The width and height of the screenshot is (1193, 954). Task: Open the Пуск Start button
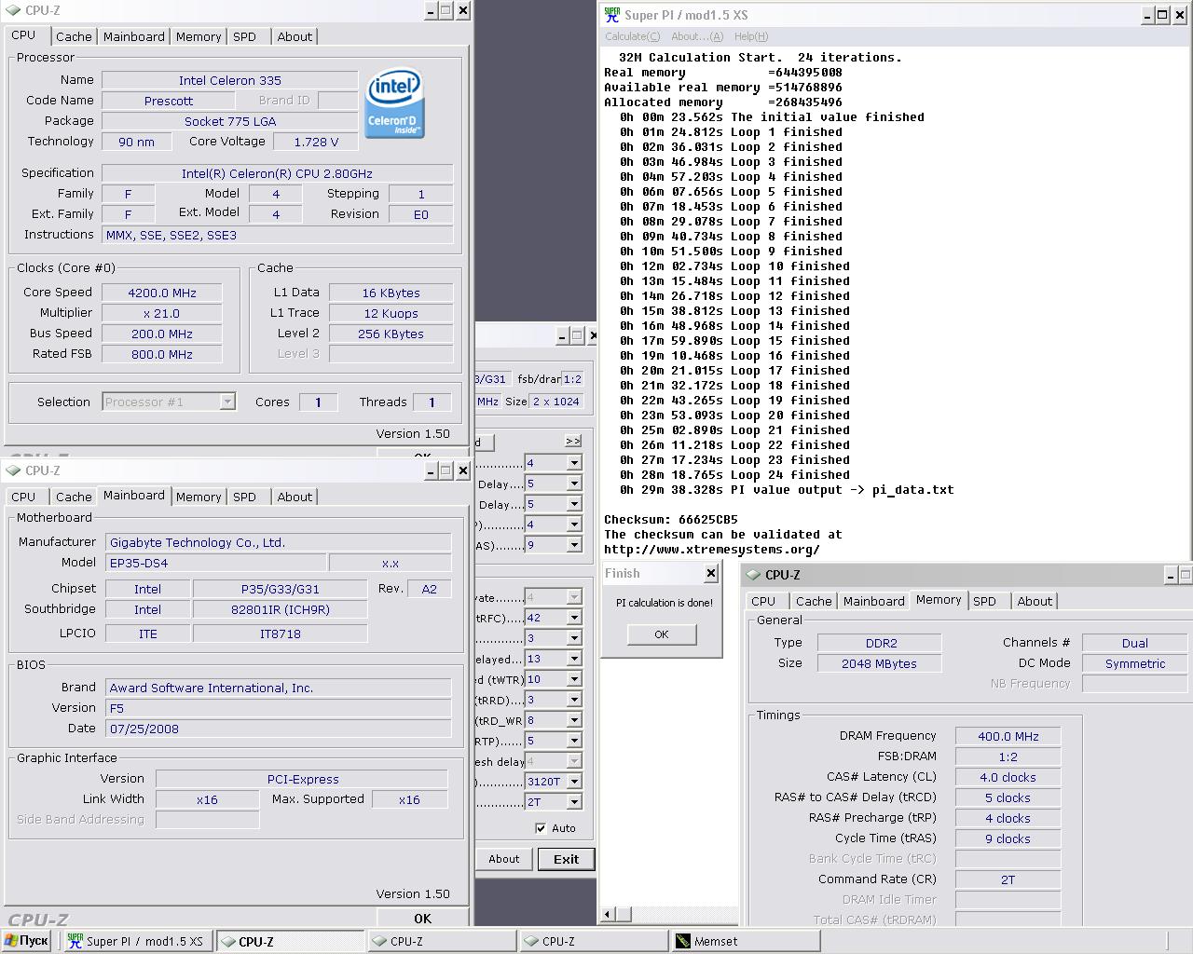[x=26, y=941]
